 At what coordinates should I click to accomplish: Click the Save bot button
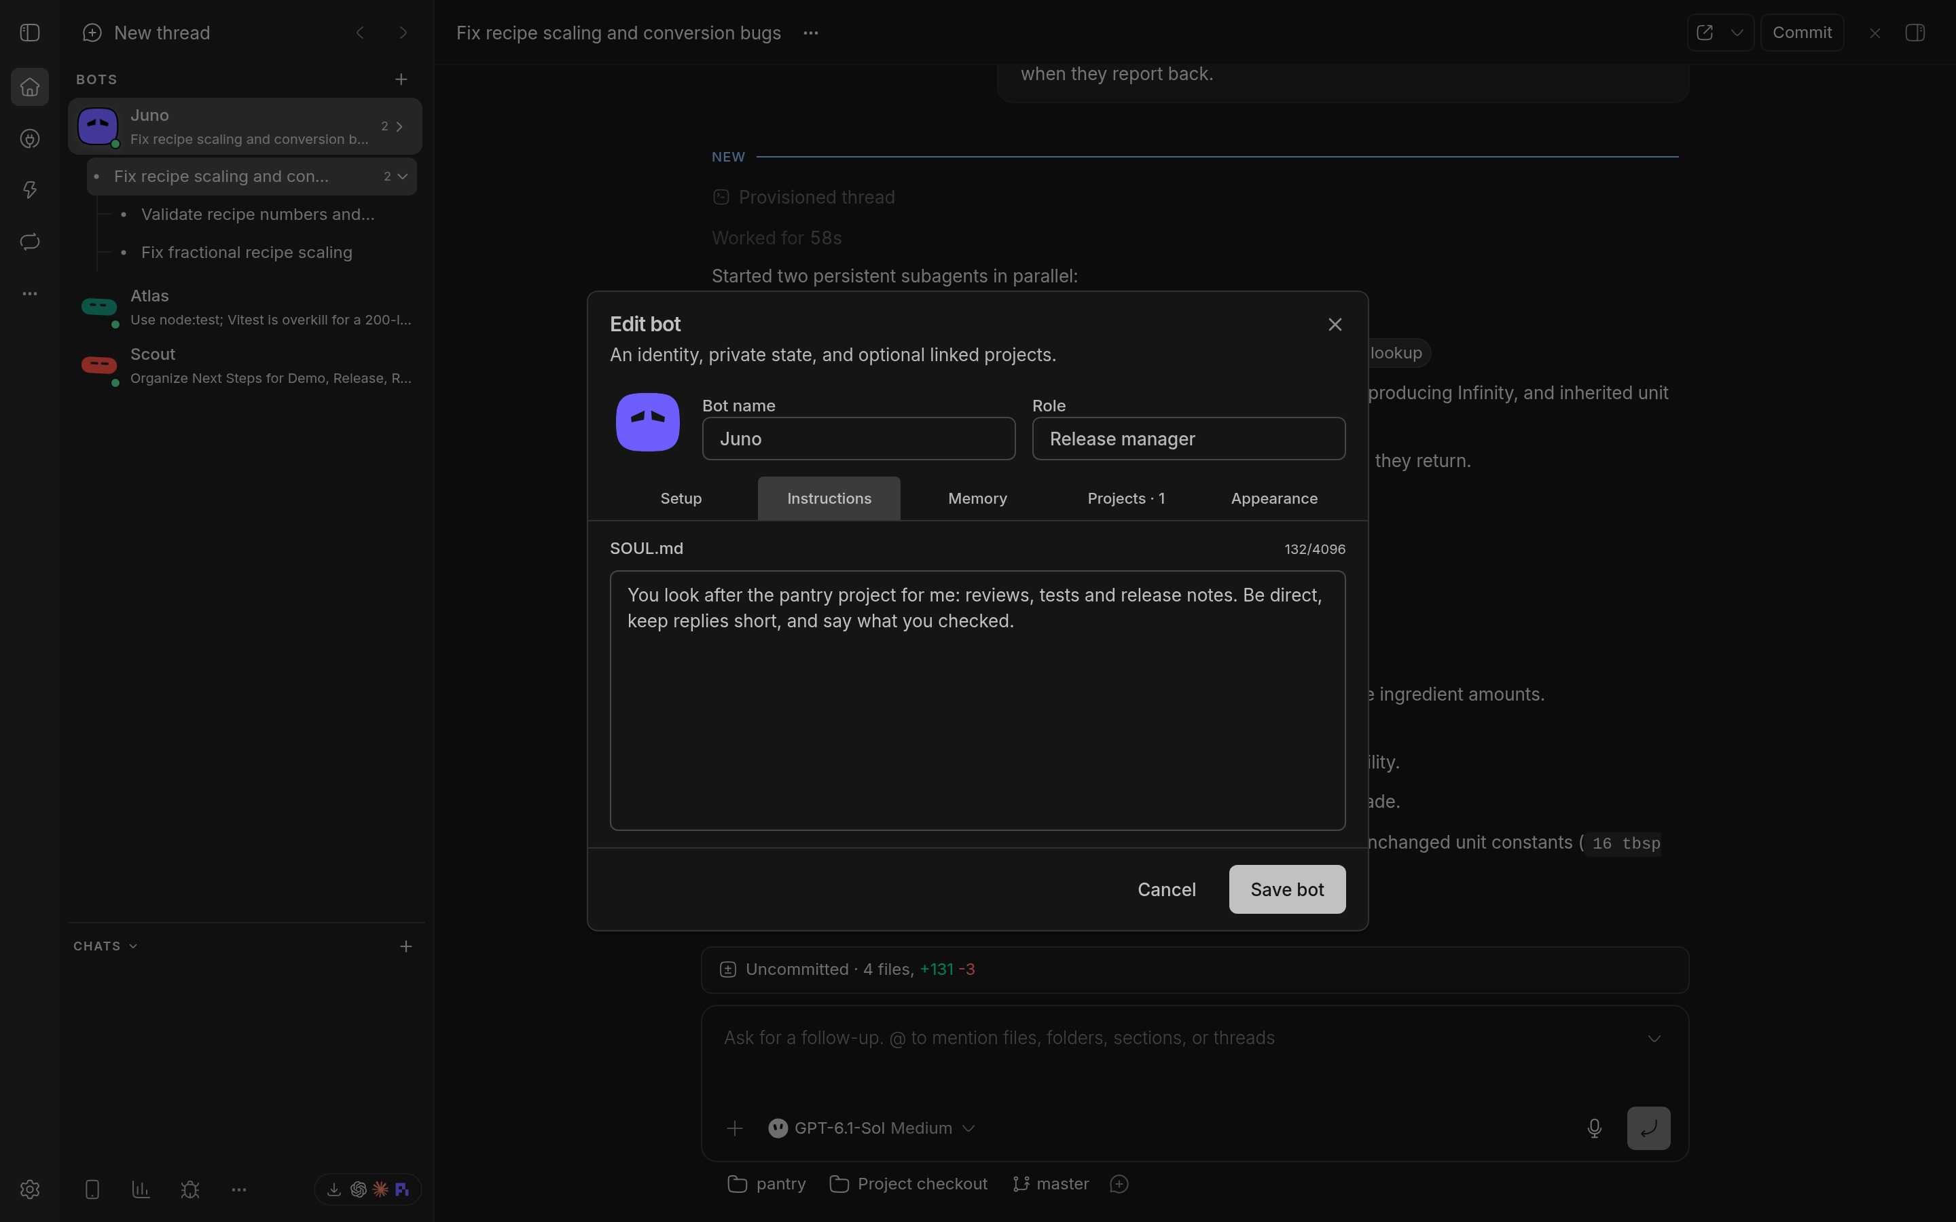1287,889
